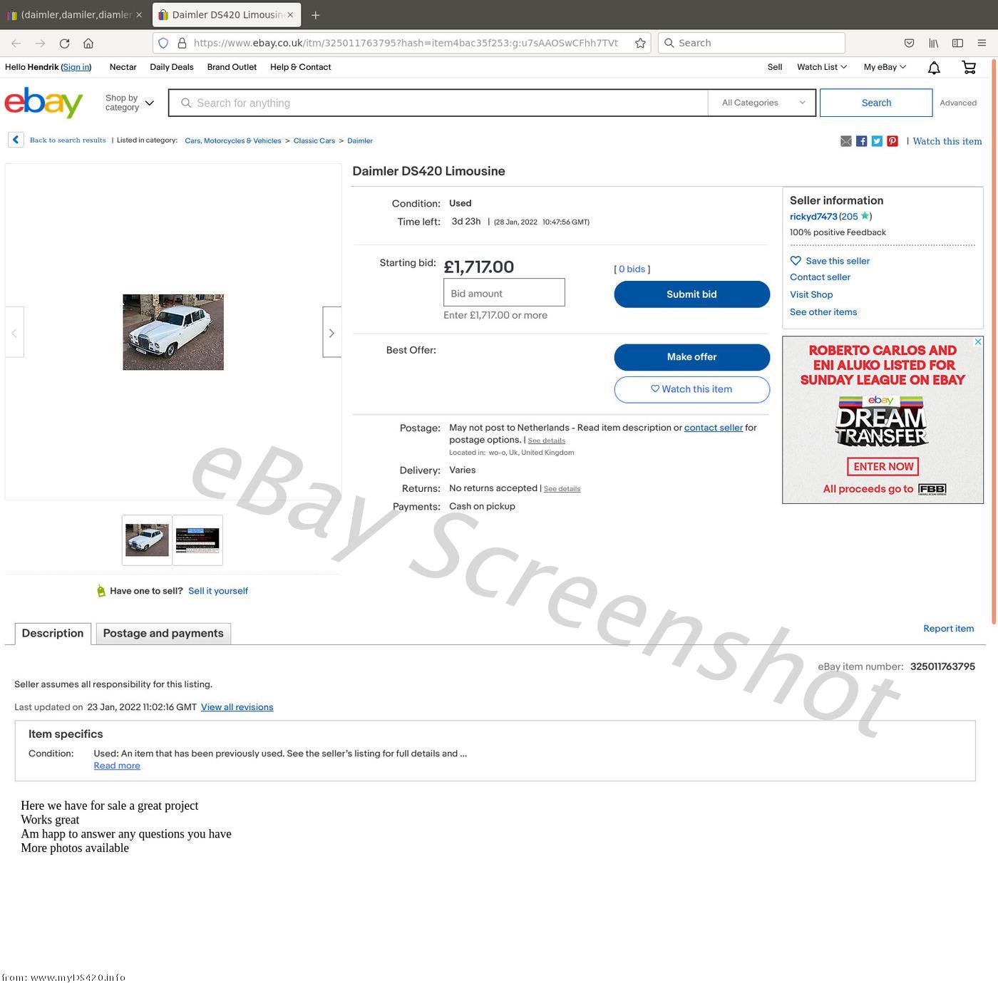Share listing by email icon
This screenshot has height=983, width=998.
[846, 141]
